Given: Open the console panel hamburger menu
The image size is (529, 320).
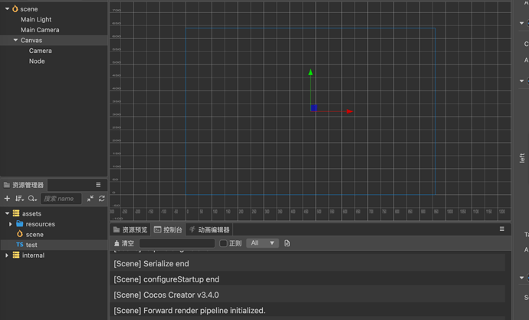Looking at the screenshot, I should 502,229.
